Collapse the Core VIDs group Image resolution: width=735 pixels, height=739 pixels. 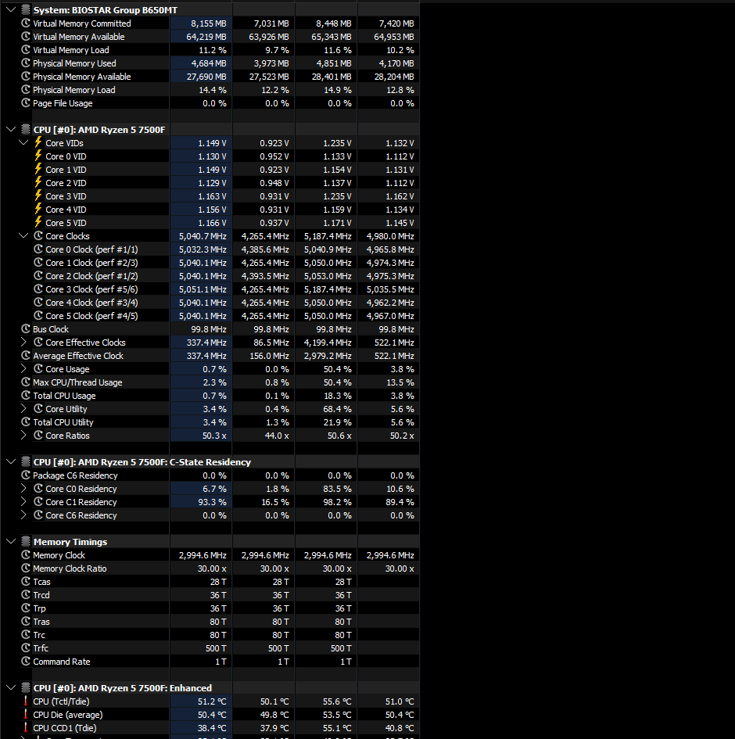point(23,143)
